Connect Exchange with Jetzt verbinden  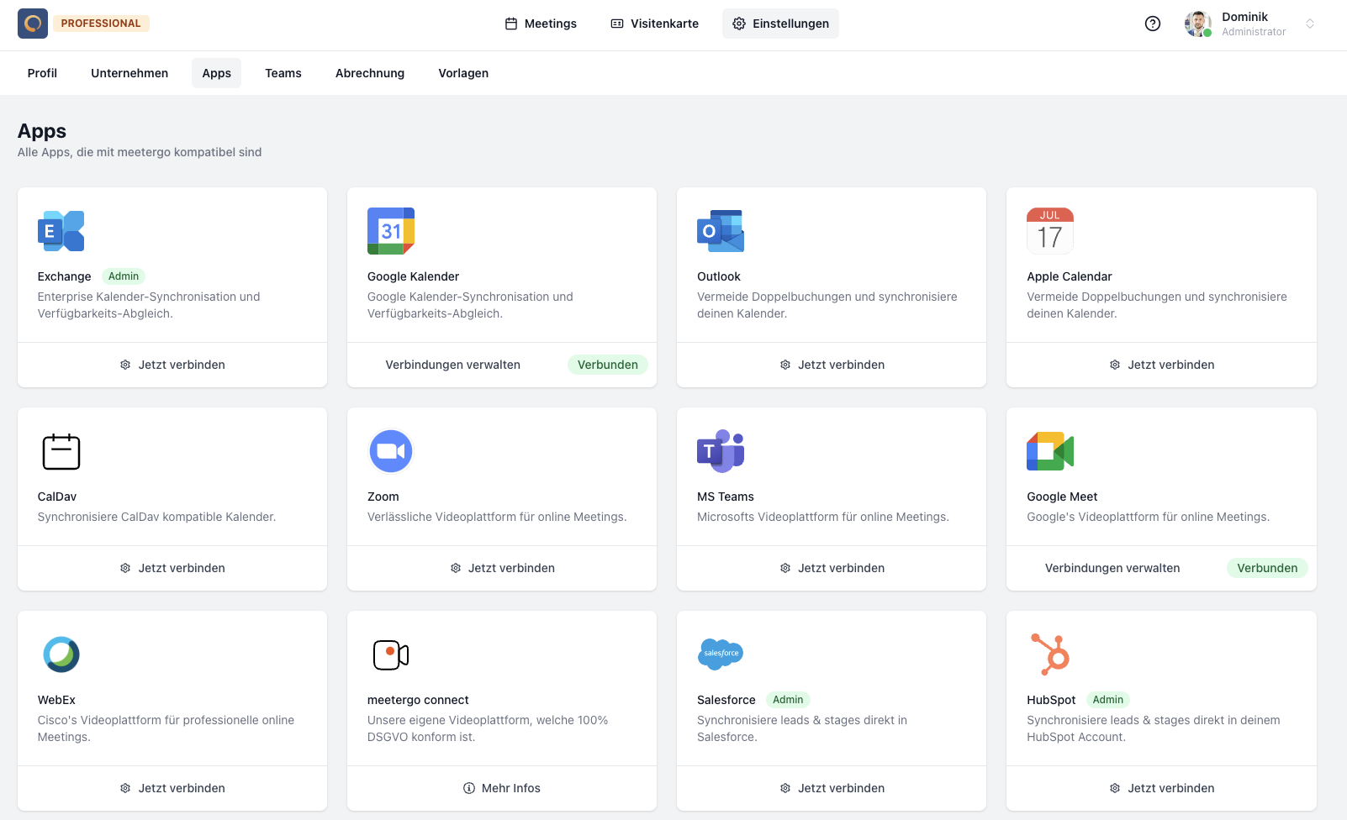click(x=172, y=365)
